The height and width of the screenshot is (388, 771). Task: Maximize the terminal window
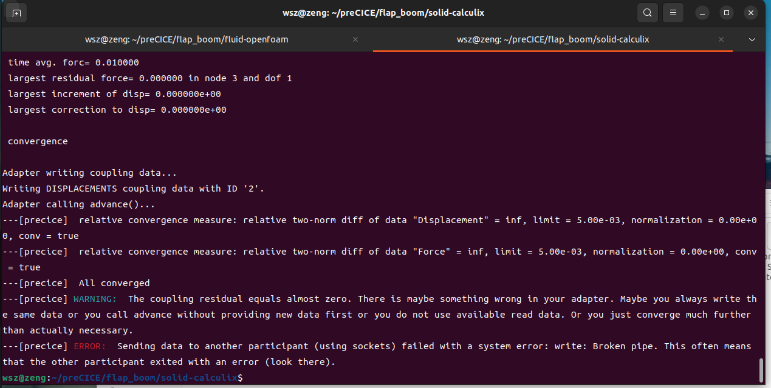[726, 13]
